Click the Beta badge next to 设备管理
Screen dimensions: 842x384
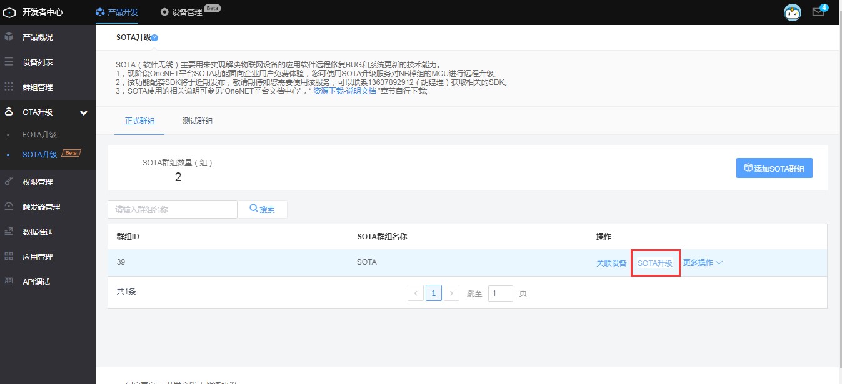pyautogui.click(x=213, y=8)
